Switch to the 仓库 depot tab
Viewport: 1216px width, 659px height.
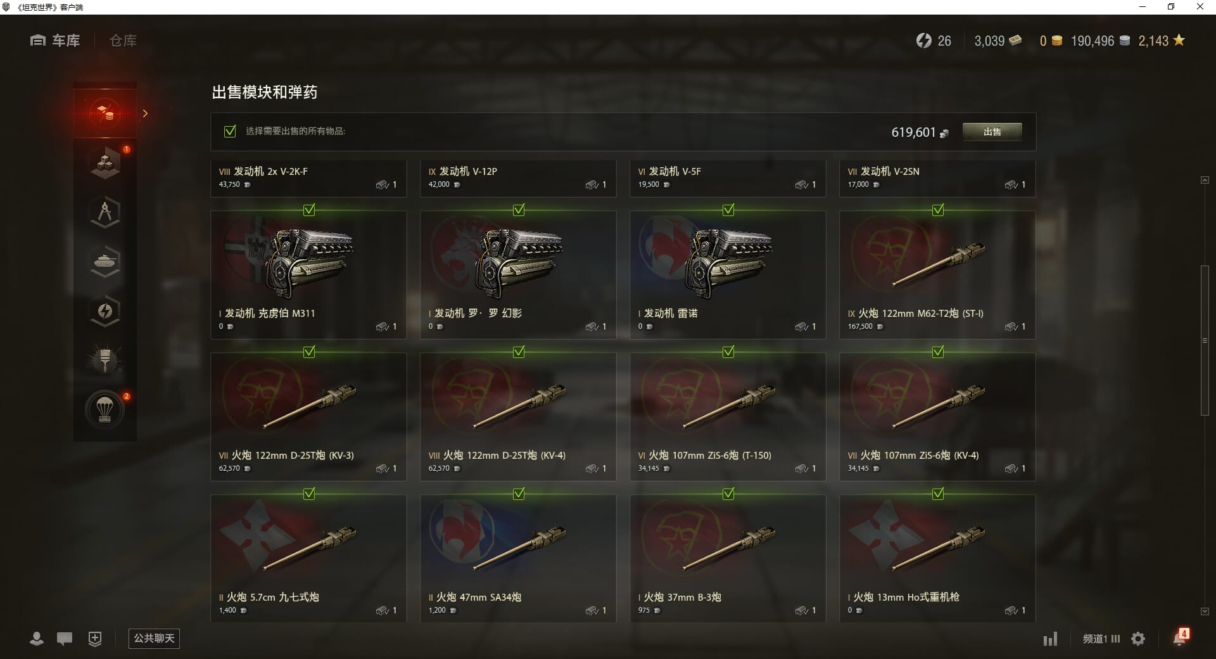tap(123, 41)
